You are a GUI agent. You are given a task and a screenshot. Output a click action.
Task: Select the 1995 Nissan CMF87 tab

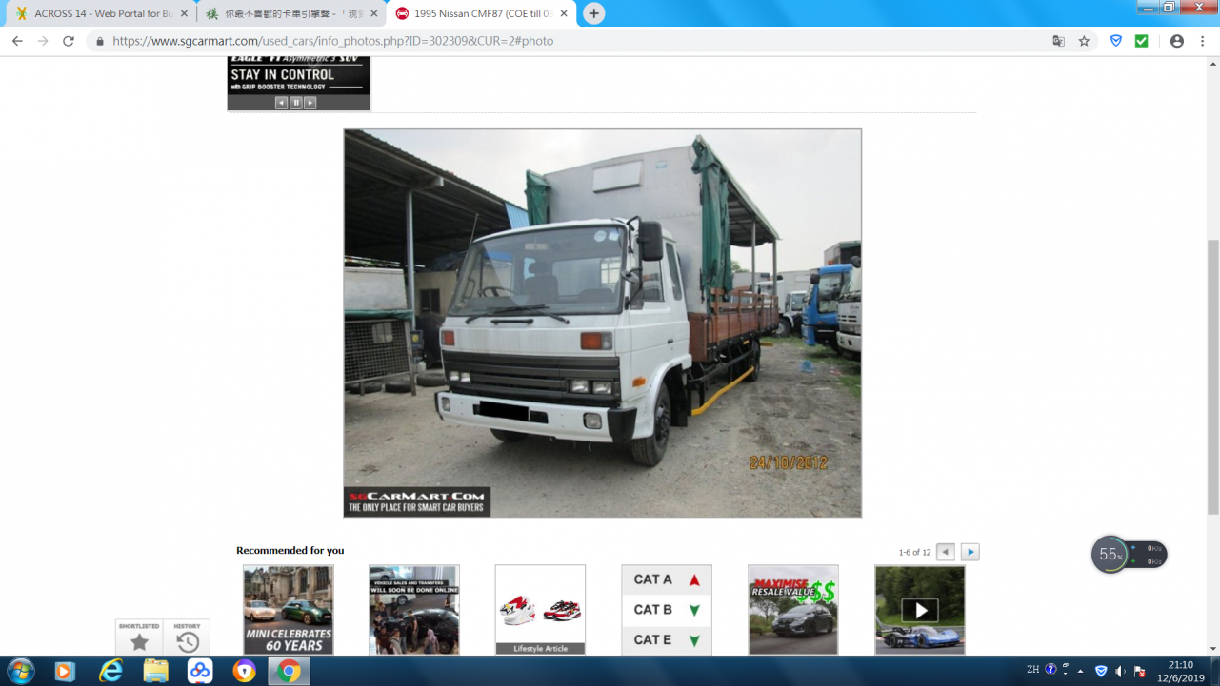[481, 13]
